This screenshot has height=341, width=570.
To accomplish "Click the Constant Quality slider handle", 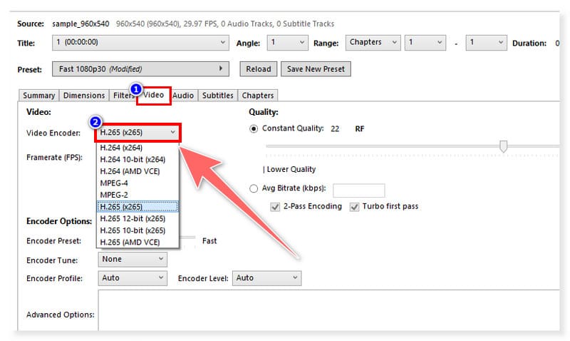I will click(x=504, y=146).
